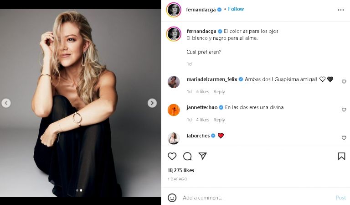
Task: Go to the next photo in carousel
Action: click(x=152, y=103)
